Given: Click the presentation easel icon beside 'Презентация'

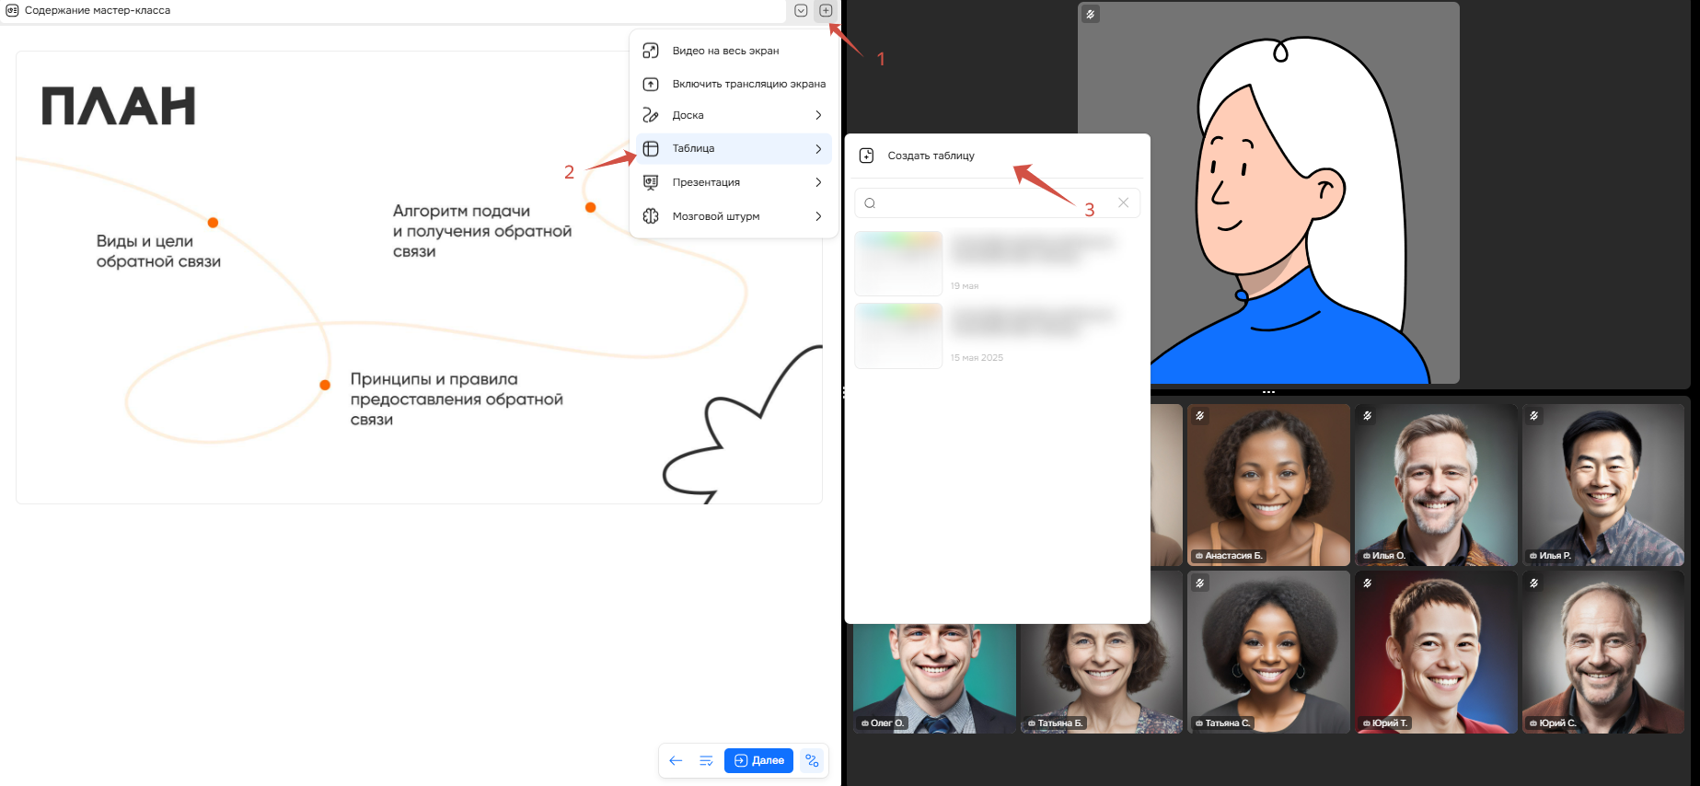Looking at the screenshot, I should coord(651,182).
